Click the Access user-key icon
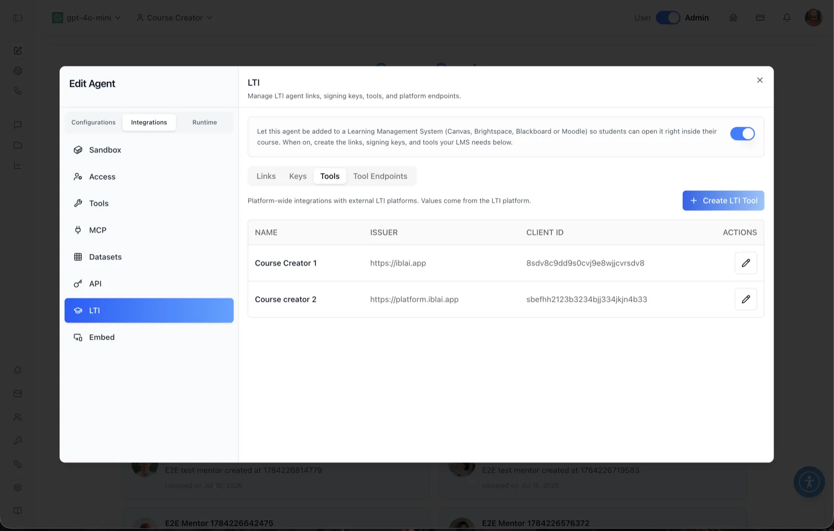Image resolution: width=834 pixels, height=531 pixels. (78, 177)
